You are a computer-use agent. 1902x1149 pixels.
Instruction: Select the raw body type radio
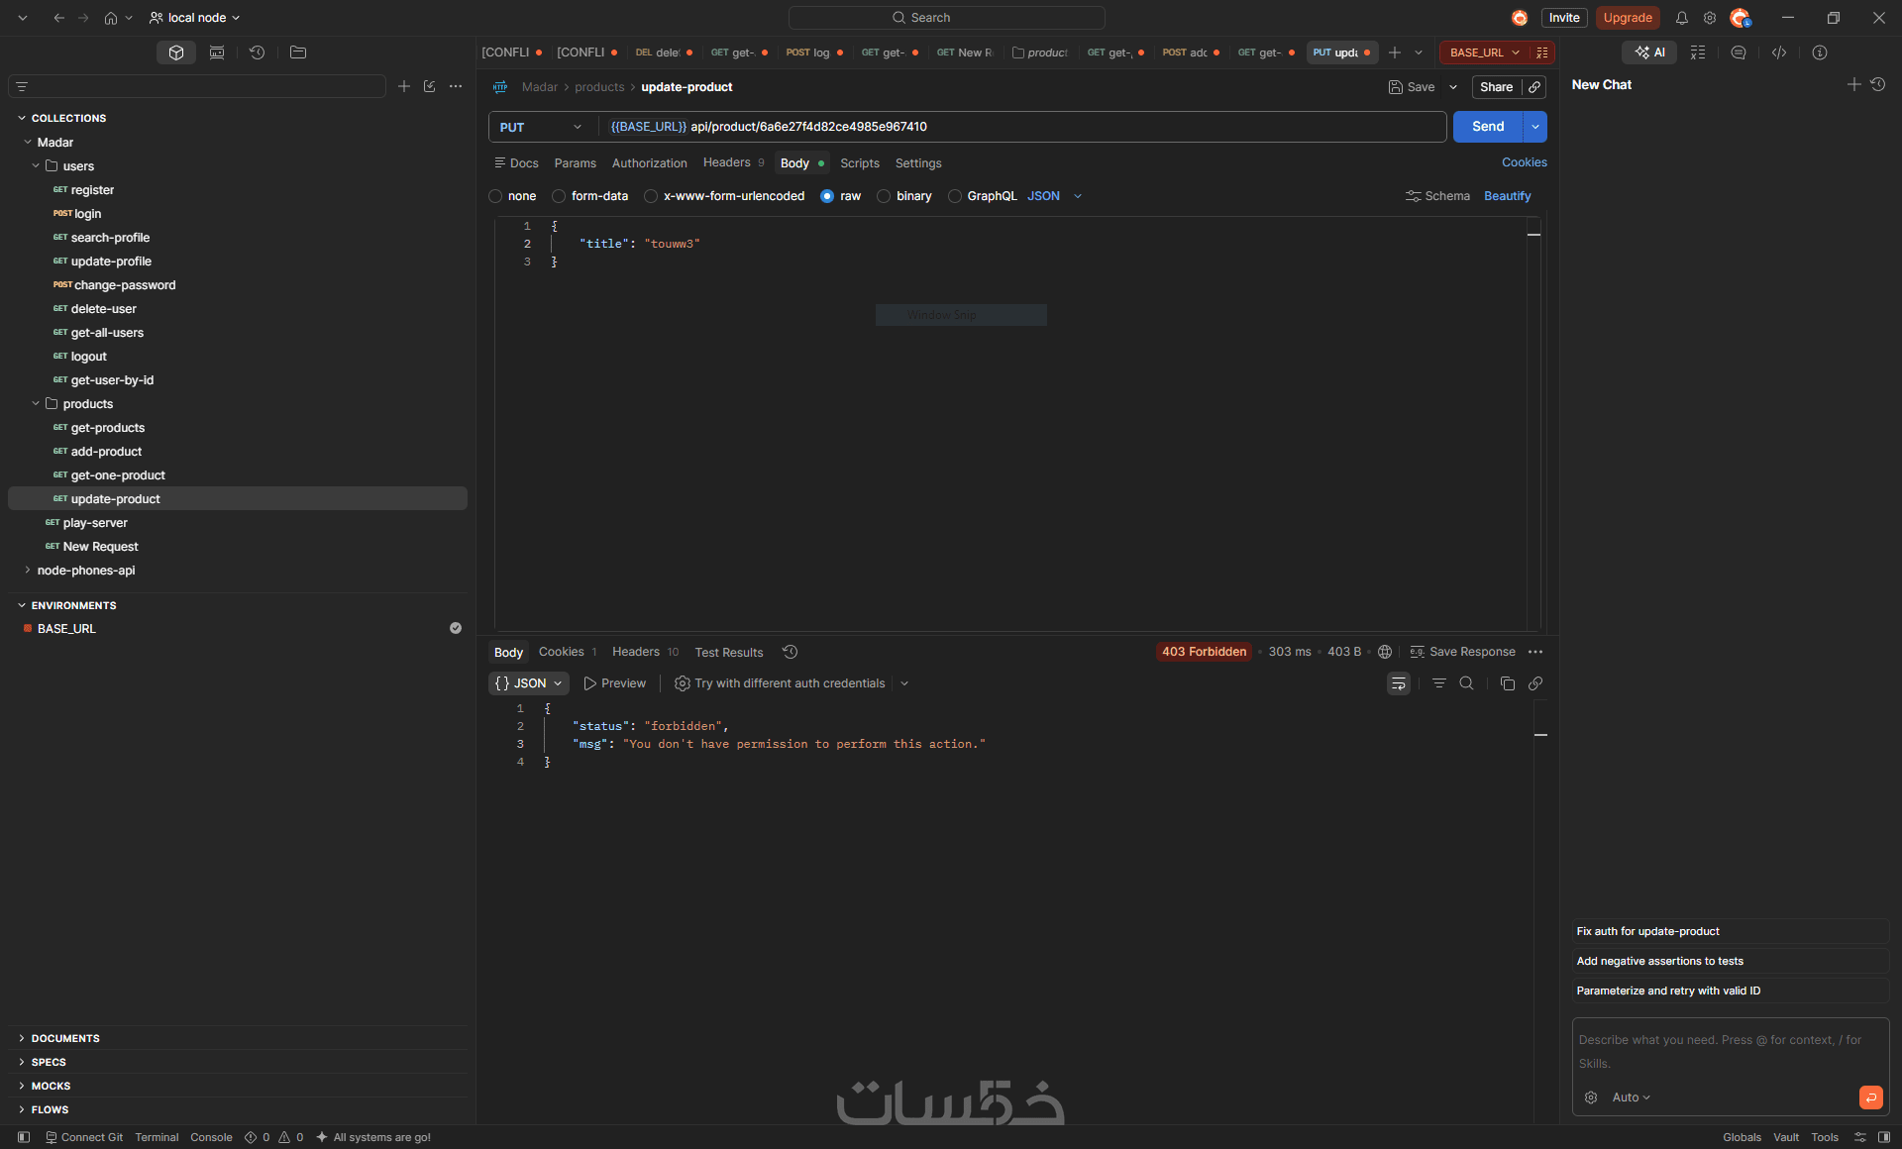point(827,196)
